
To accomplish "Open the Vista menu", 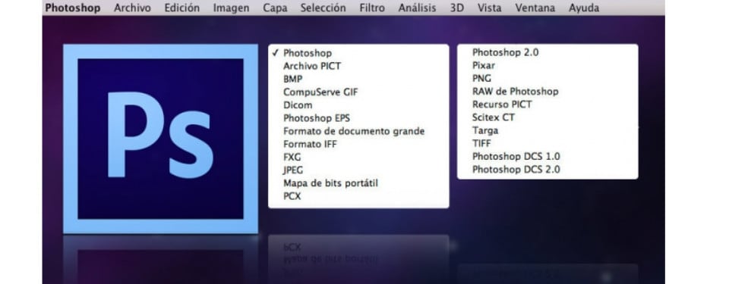I will (490, 8).
